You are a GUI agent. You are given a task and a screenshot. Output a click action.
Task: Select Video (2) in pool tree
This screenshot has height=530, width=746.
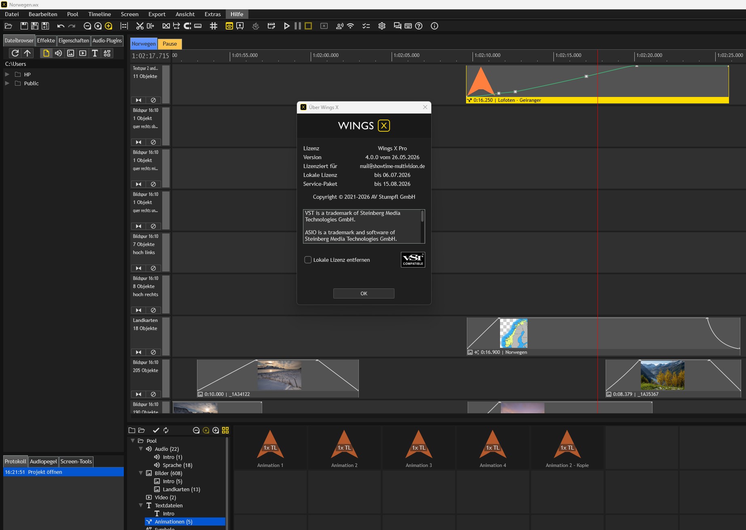(x=165, y=497)
